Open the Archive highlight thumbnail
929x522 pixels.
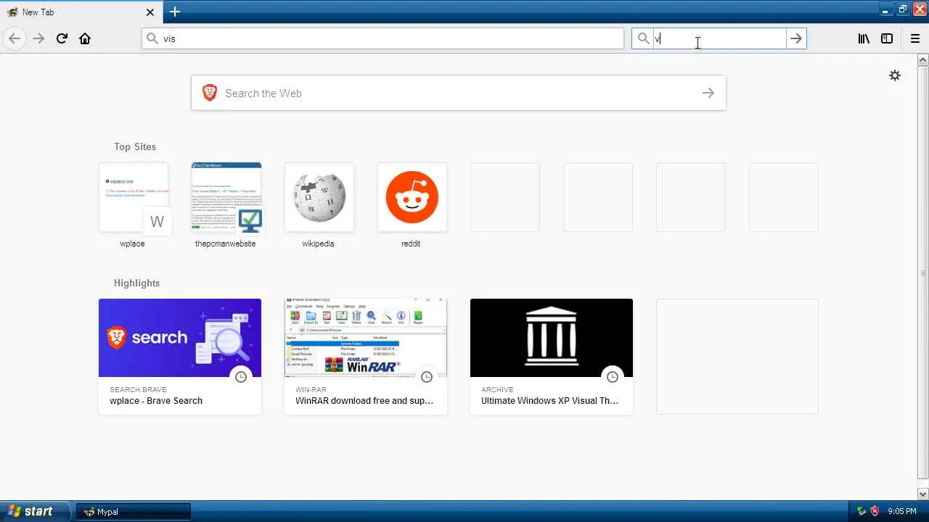coord(552,338)
